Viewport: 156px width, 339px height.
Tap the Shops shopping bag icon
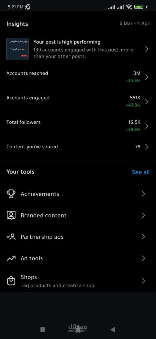[11, 281]
